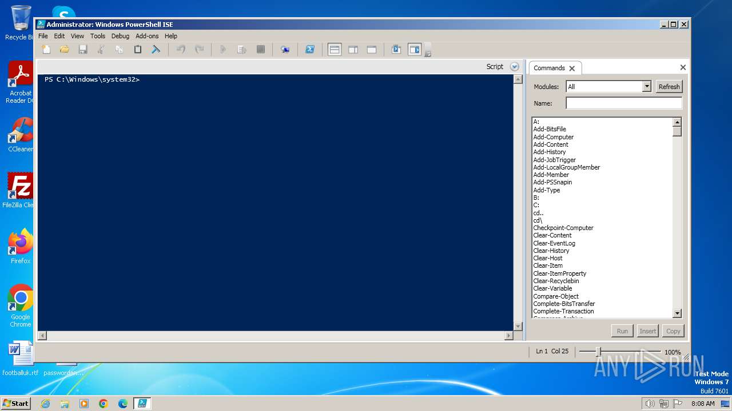Run selection toolbar icon

[242, 50]
